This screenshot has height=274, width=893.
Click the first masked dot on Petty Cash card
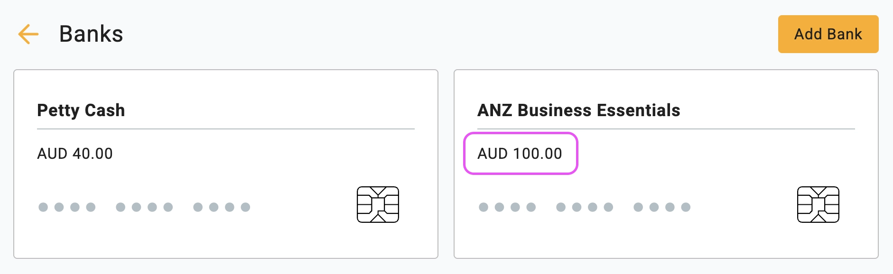pos(43,207)
